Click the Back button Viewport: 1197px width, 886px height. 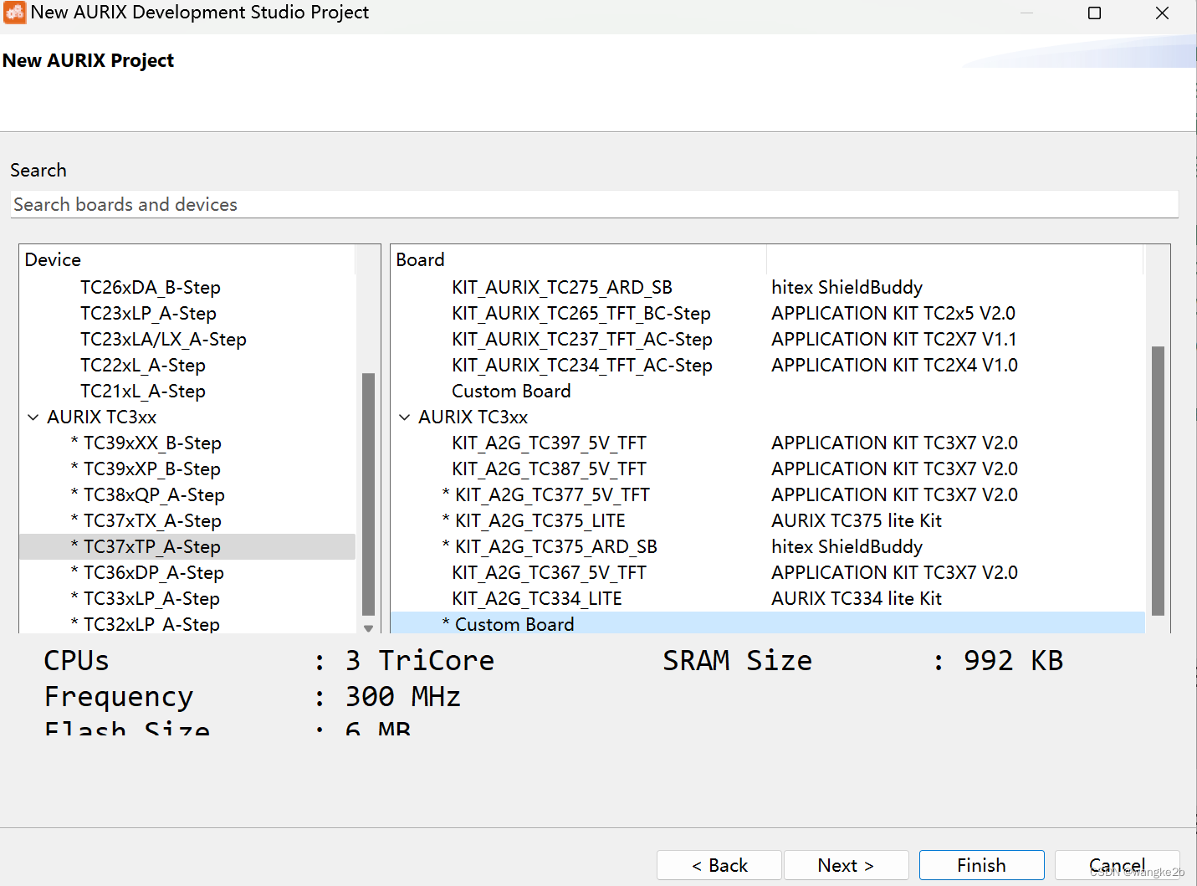[x=719, y=865]
